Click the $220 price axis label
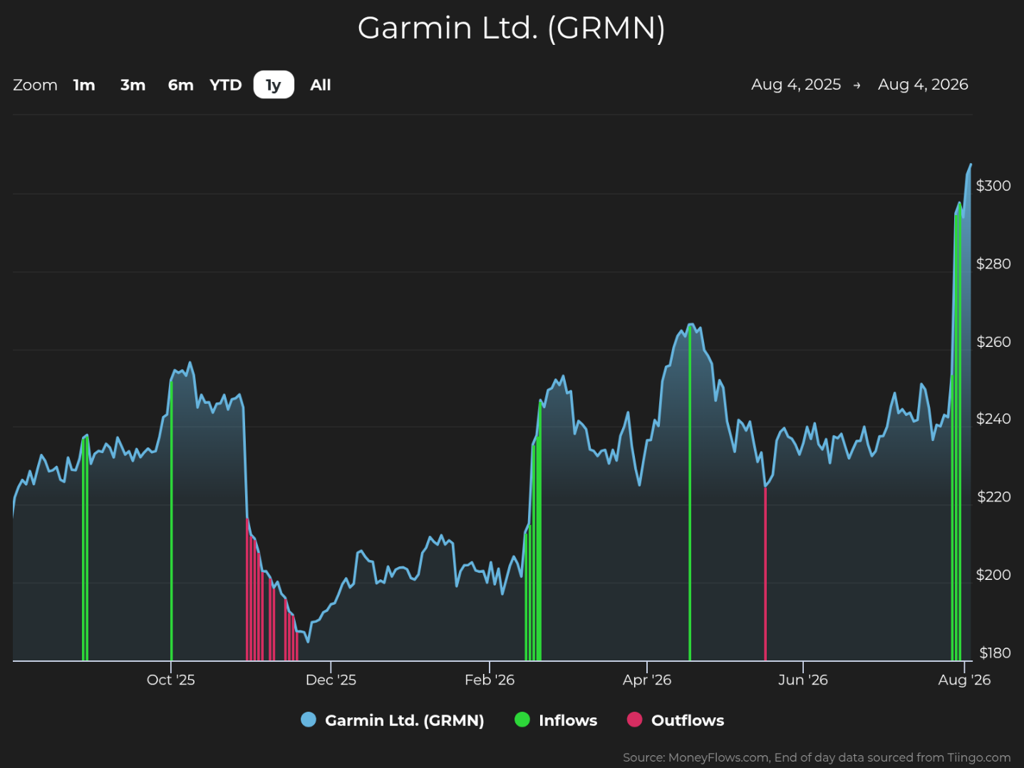Viewport: 1024px width, 768px height. coord(993,497)
